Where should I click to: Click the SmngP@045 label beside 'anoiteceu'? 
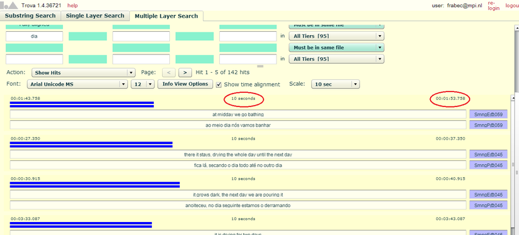pos(489,205)
